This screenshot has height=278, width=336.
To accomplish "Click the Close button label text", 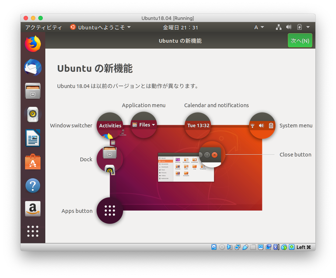I will 295,155.
